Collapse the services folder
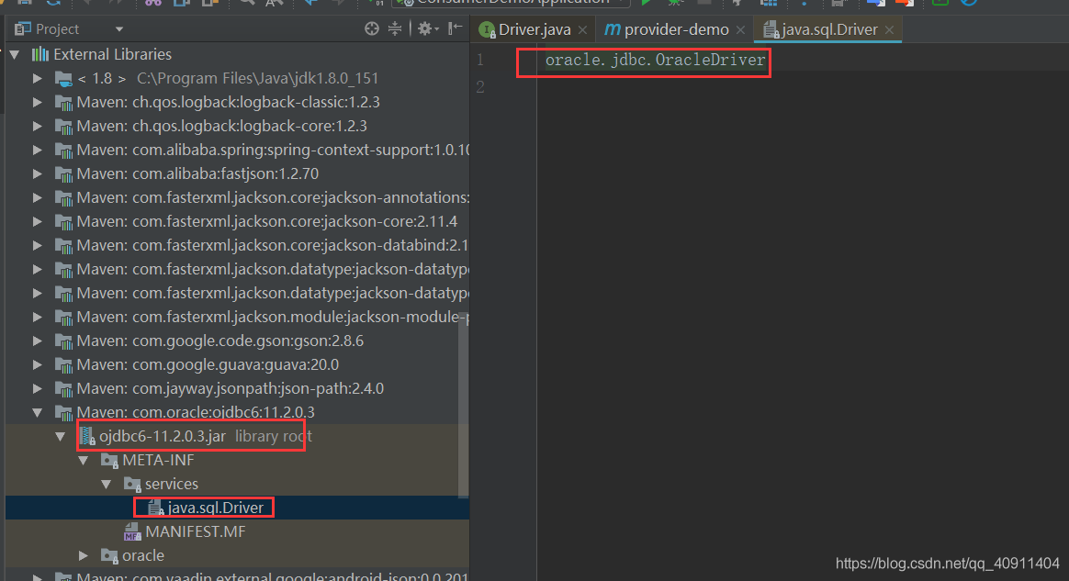This screenshot has height=581, width=1069. click(x=107, y=484)
